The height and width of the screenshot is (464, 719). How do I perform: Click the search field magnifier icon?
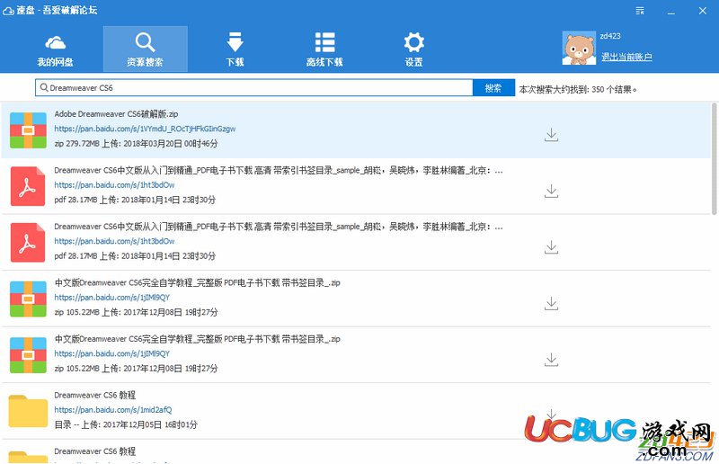tap(44, 87)
